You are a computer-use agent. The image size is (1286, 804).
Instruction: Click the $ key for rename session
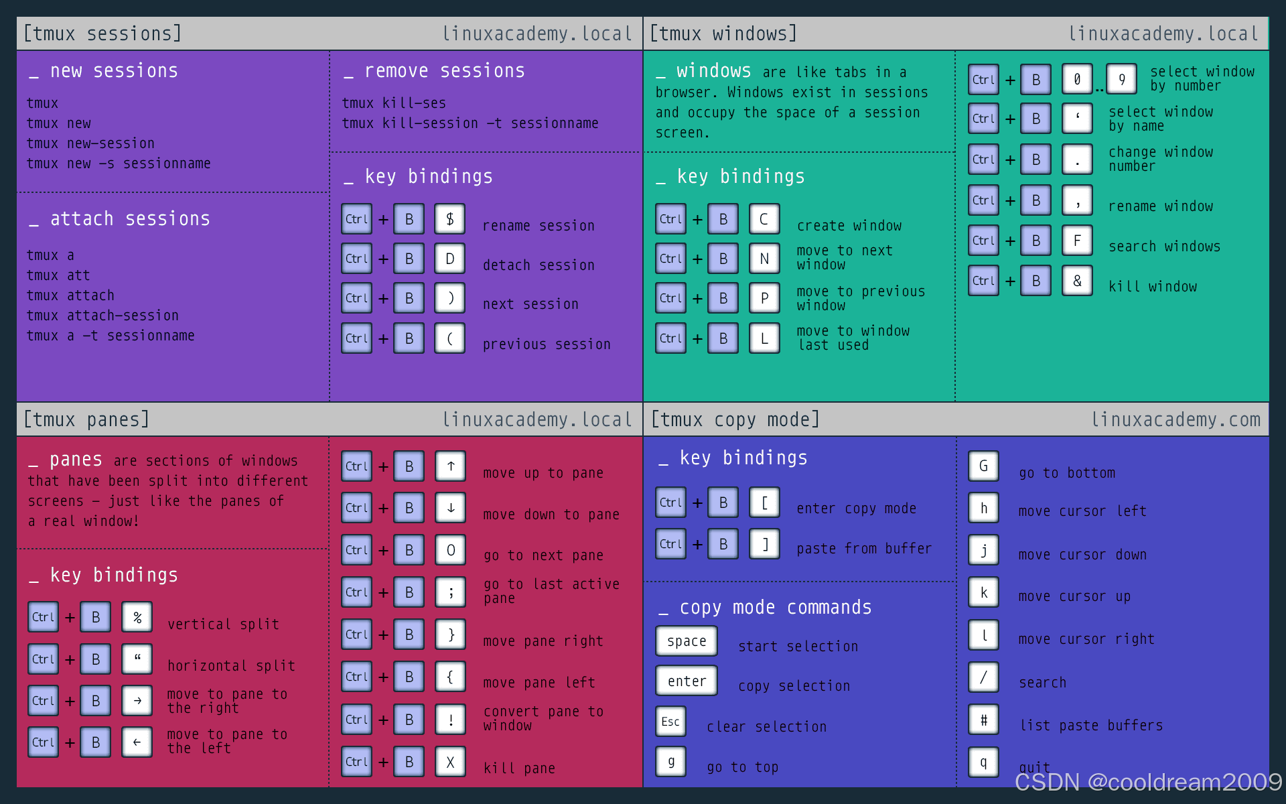click(x=449, y=219)
